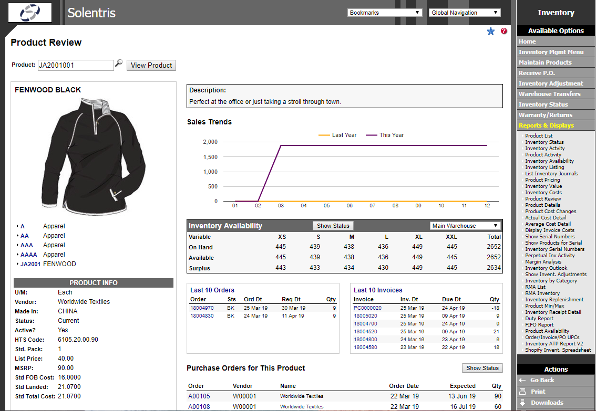Image resolution: width=596 pixels, height=411 pixels.
Task: Open invoice 18004520
Action: pyautogui.click(x=365, y=332)
